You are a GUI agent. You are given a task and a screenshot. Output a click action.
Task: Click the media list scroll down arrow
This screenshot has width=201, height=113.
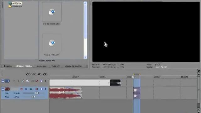coord(85,57)
